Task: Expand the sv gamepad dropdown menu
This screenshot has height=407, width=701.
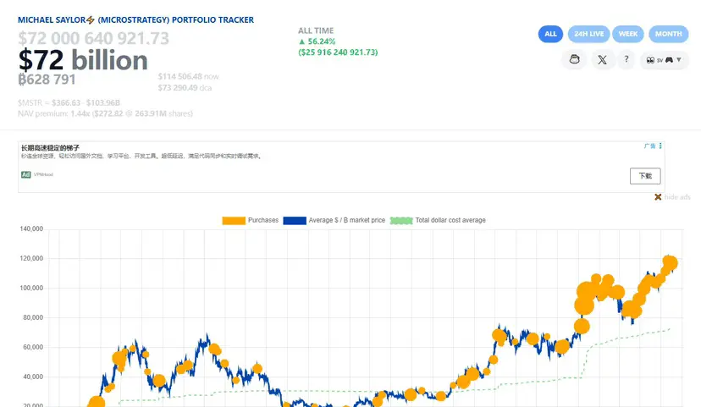Action: pos(664,60)
